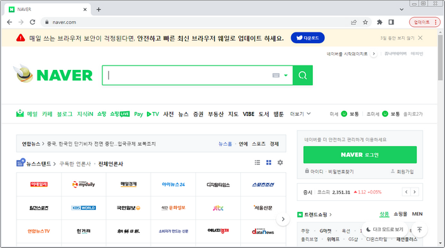Open Naver TV play icon link

(x=153, y=114)
